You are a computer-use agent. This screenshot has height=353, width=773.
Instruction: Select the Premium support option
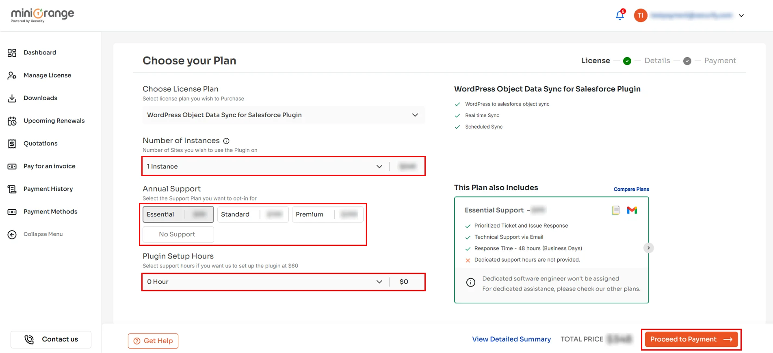click(x=327, y=214)
